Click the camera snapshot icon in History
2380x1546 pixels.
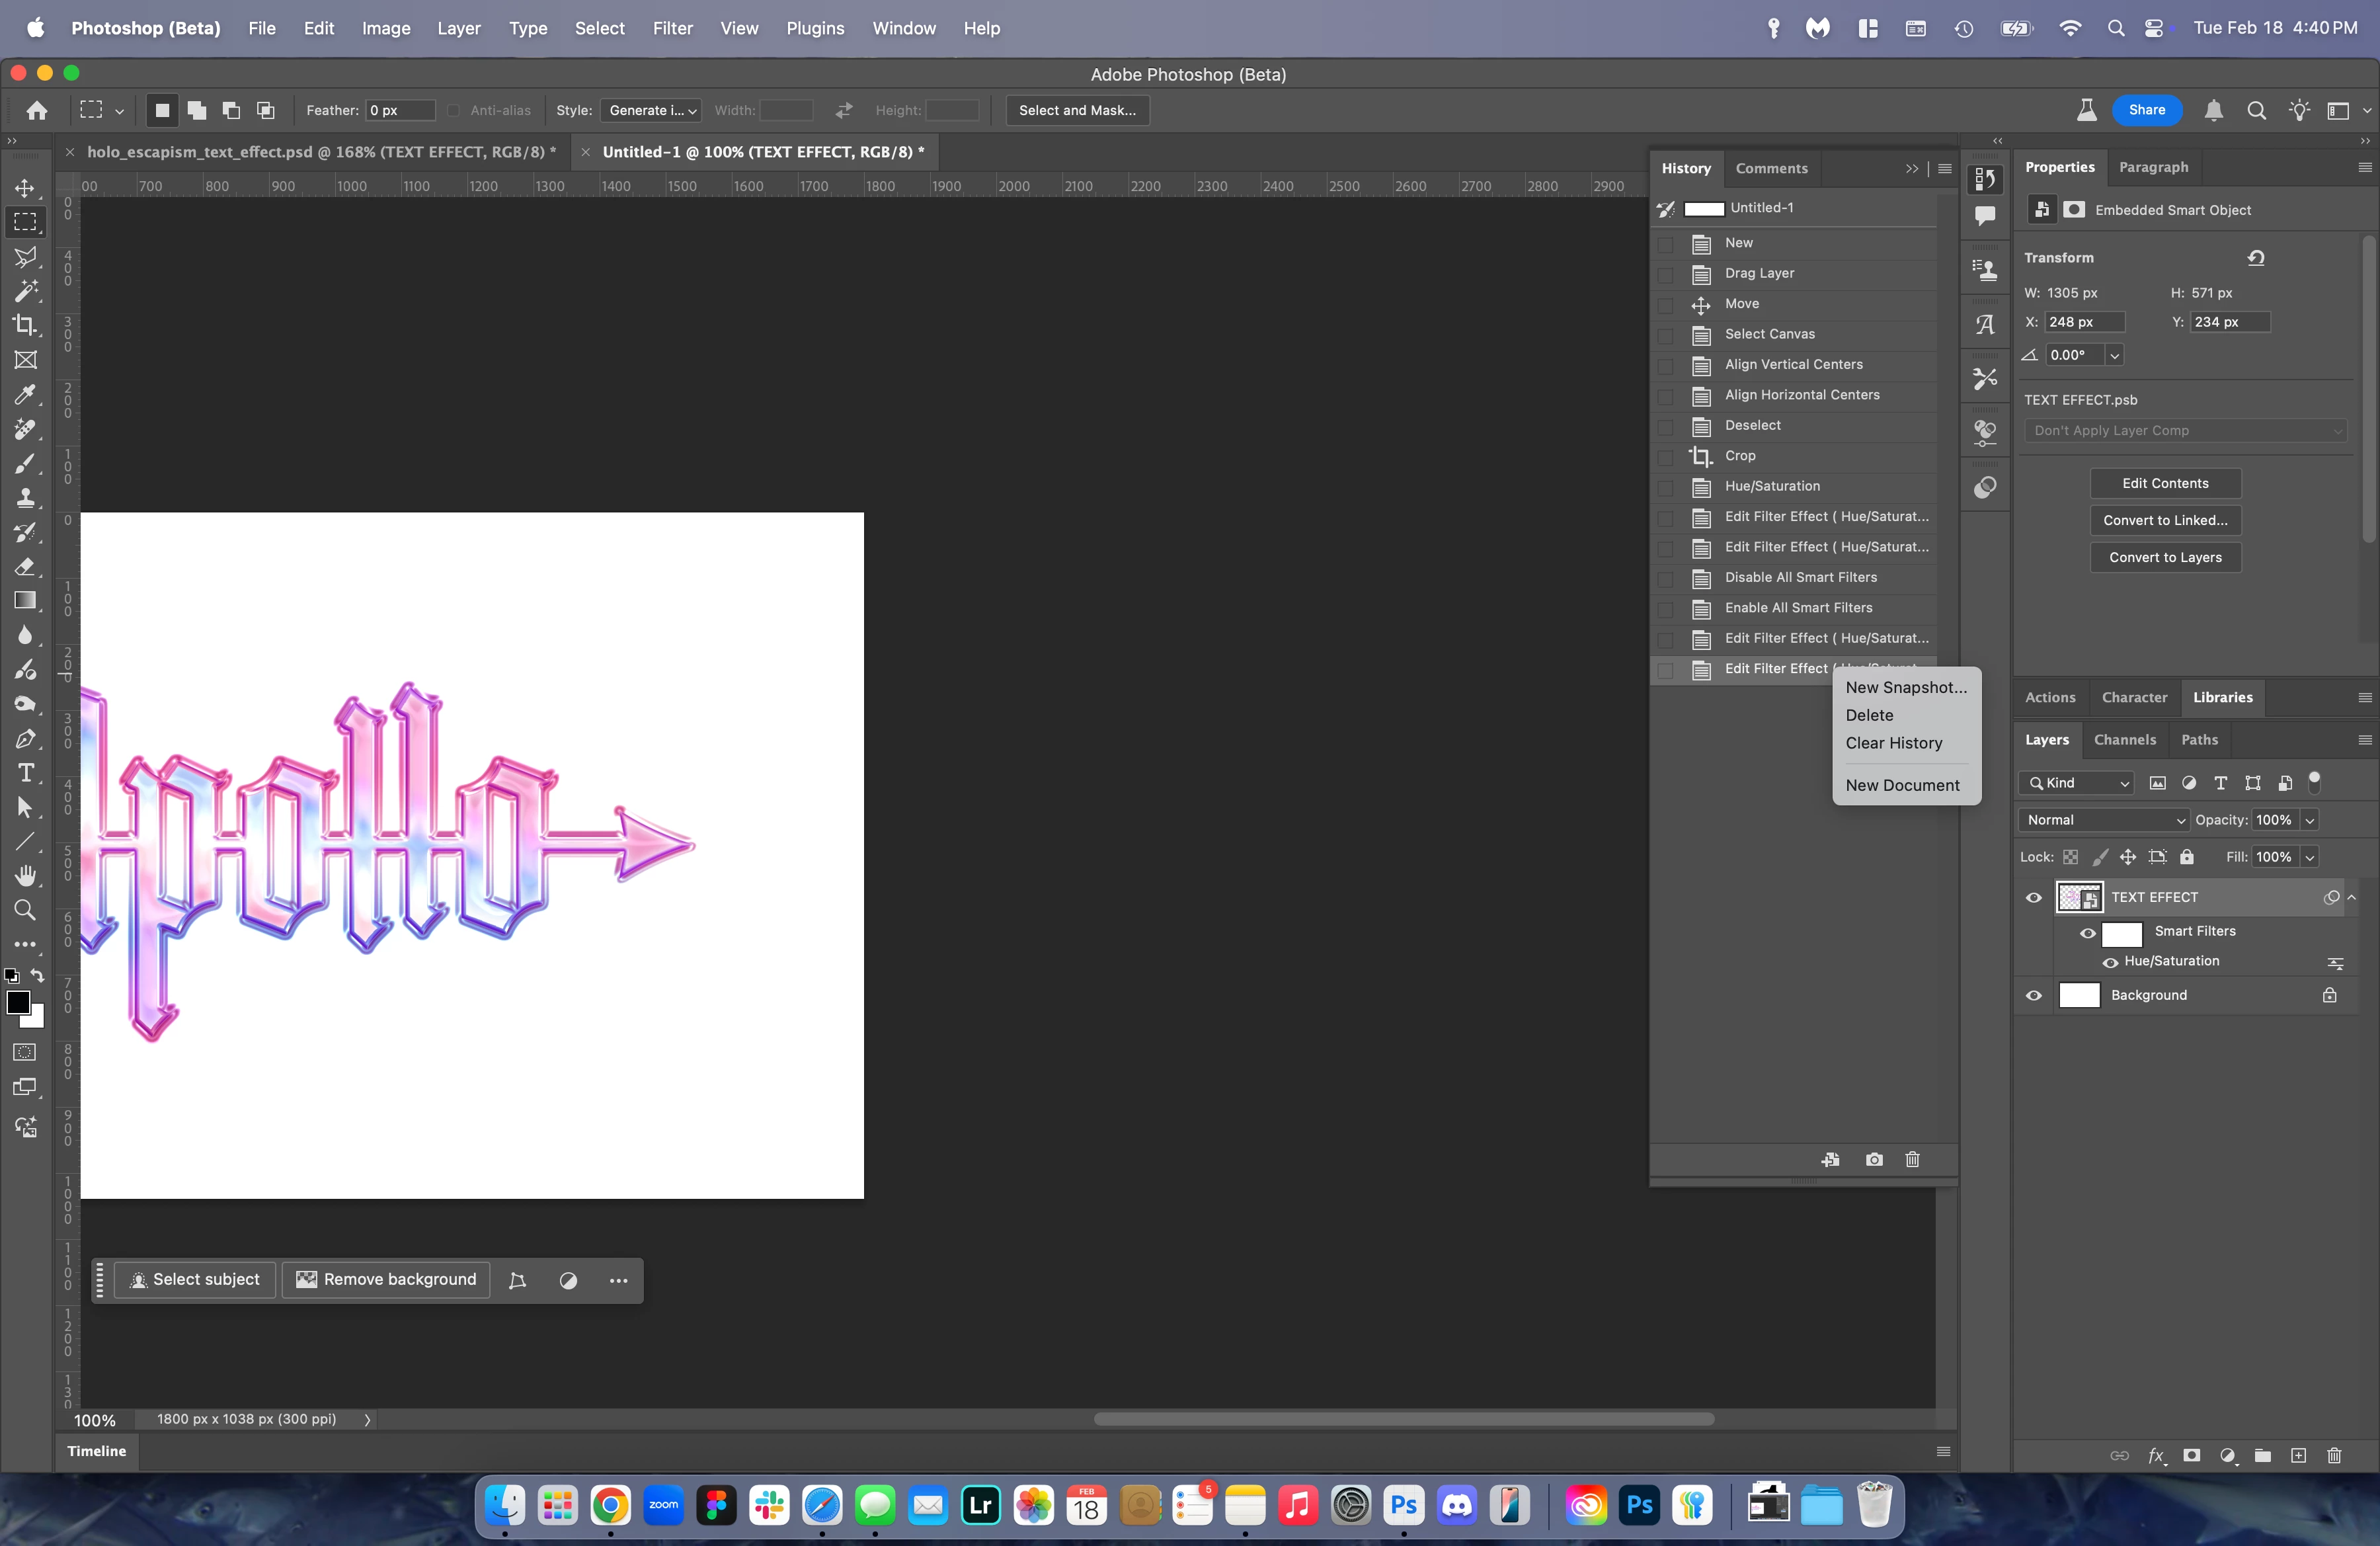(1874, 1160)
